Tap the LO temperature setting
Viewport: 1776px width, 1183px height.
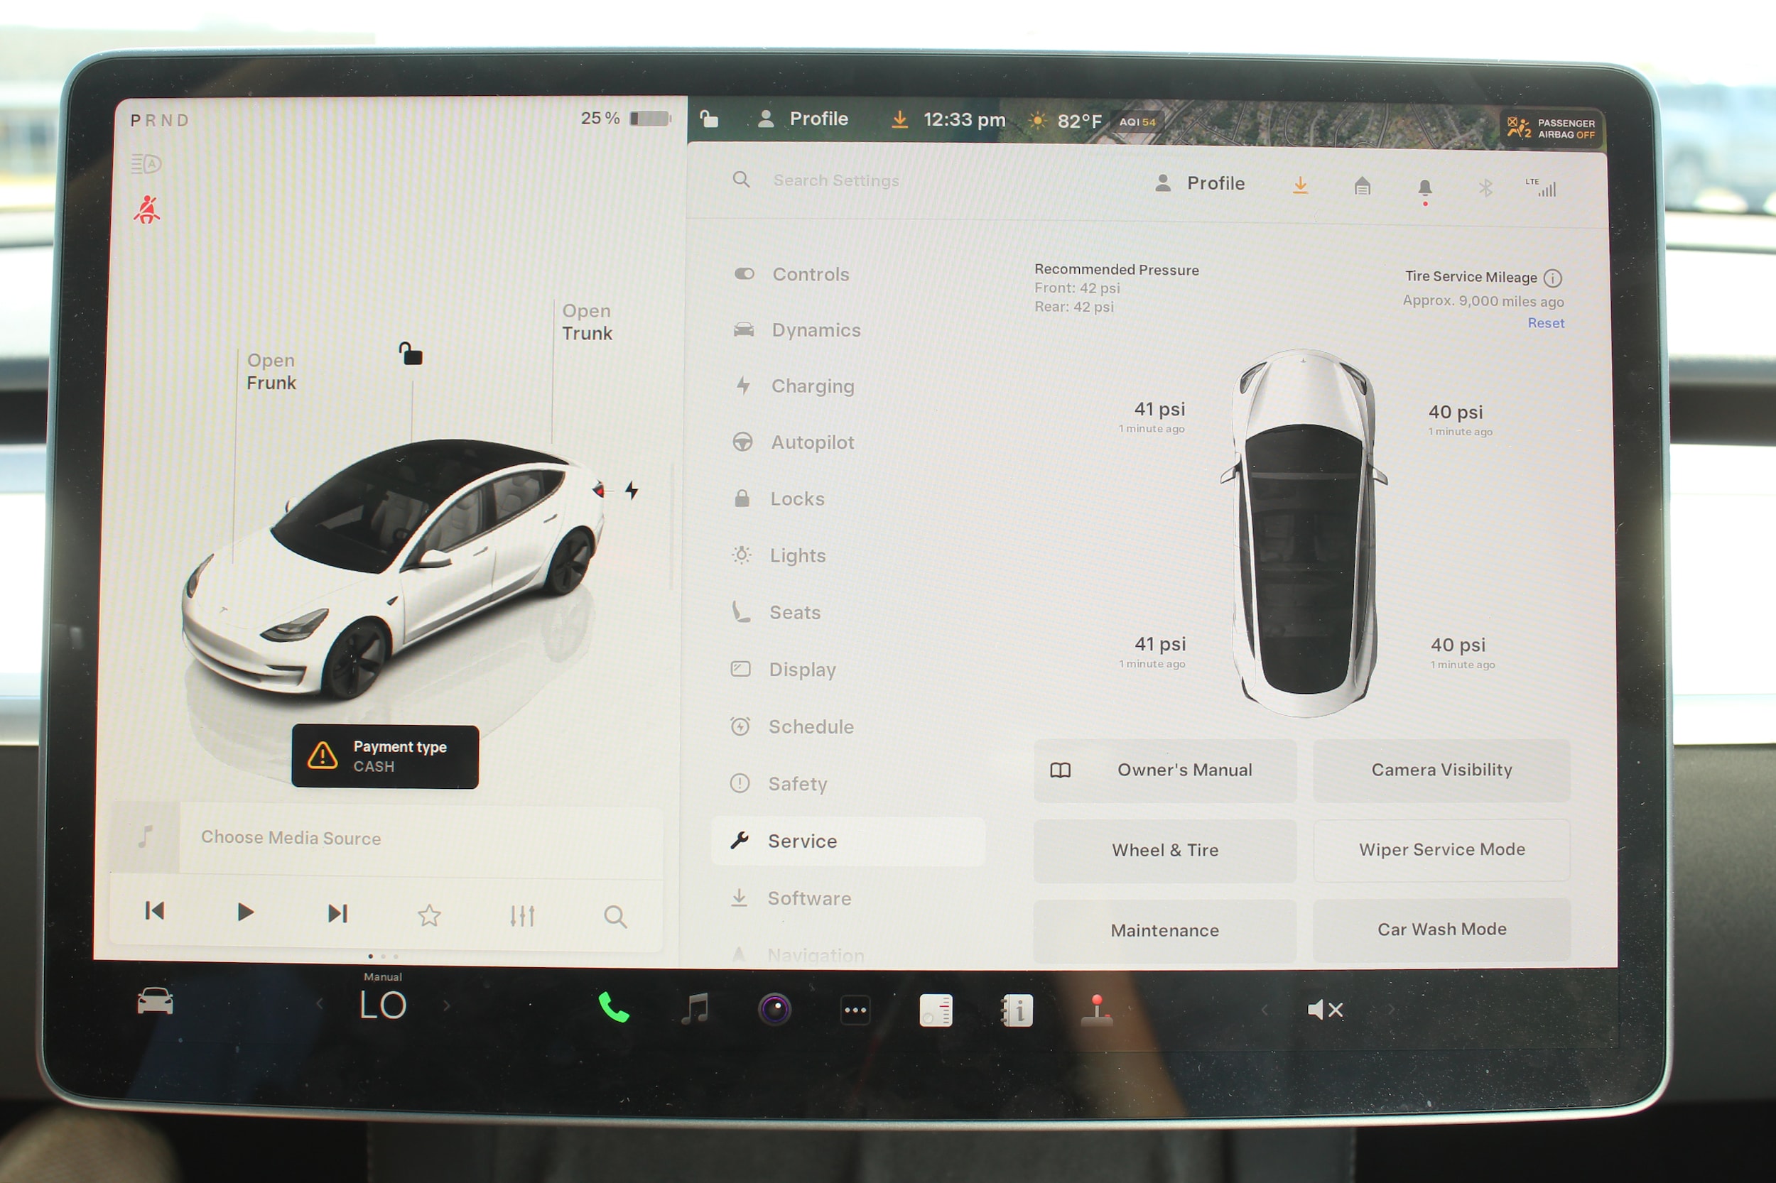[384, 1005]
